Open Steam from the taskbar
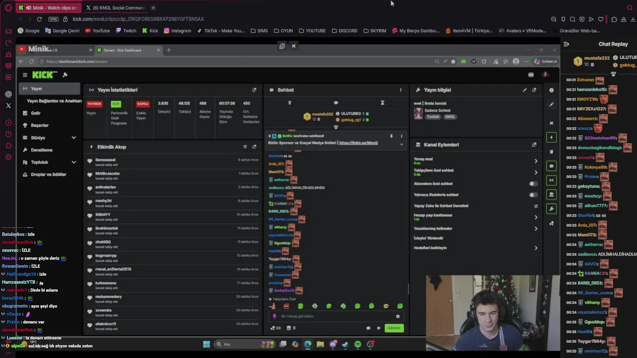 pos(345,344)
